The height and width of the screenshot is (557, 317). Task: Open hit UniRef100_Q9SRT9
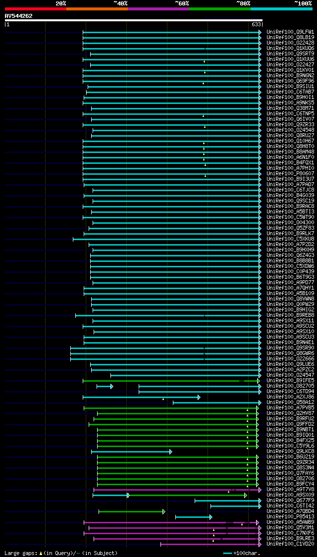(x=290, y=53)
